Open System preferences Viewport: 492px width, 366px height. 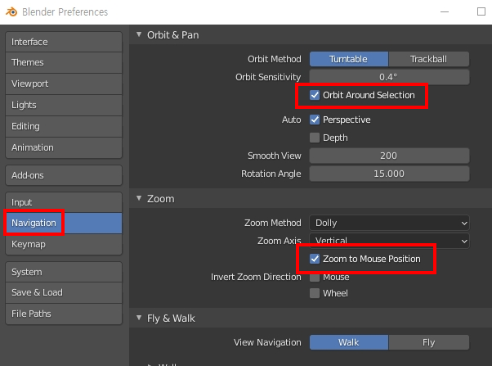click(x=64, y=272)
